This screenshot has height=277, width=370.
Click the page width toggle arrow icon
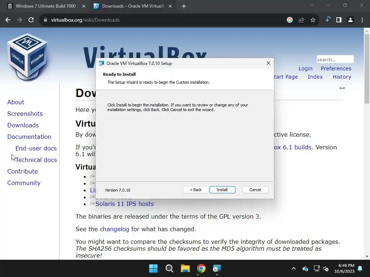coord(342,88)
